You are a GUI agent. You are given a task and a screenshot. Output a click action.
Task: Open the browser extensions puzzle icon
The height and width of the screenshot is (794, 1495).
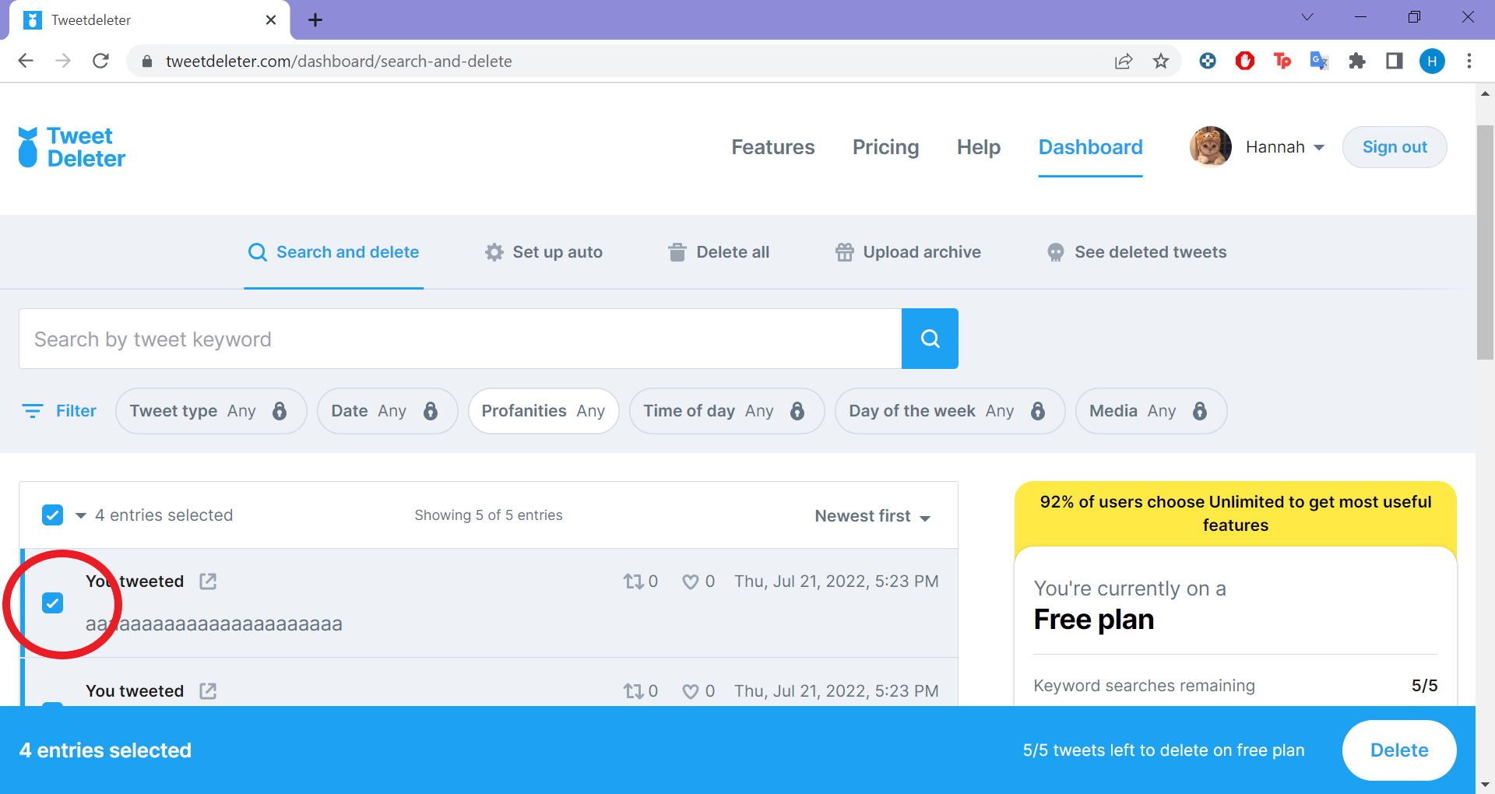click(1357, 61)
